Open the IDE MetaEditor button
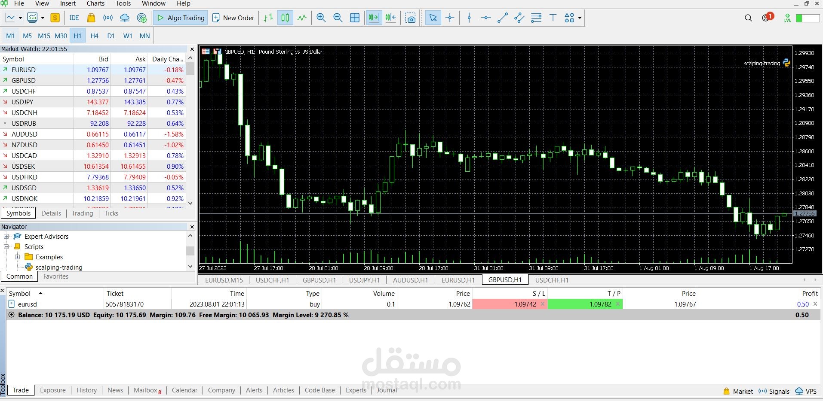The height and width of the screenshot is (401, 823). pyautogui.click(x=74, y=18)
